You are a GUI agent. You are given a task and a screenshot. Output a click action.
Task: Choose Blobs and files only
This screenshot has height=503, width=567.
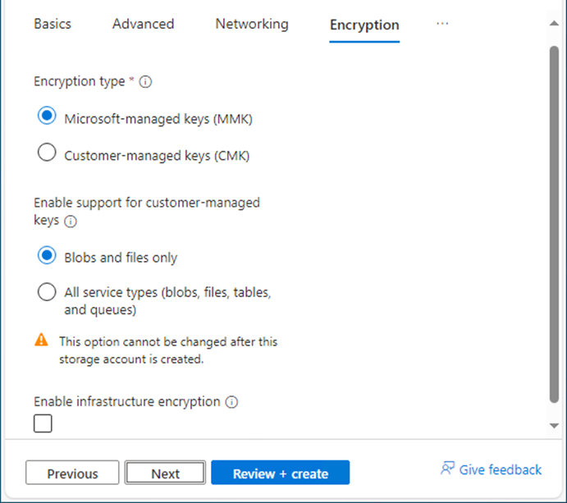47,255
